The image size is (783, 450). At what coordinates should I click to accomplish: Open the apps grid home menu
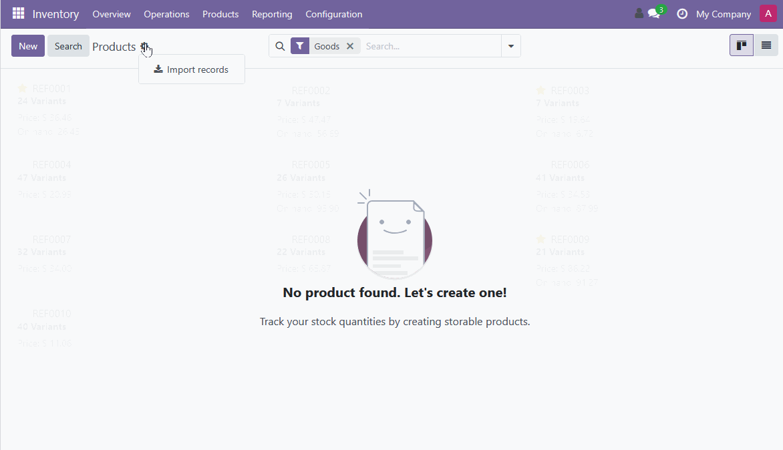point(18,14)
